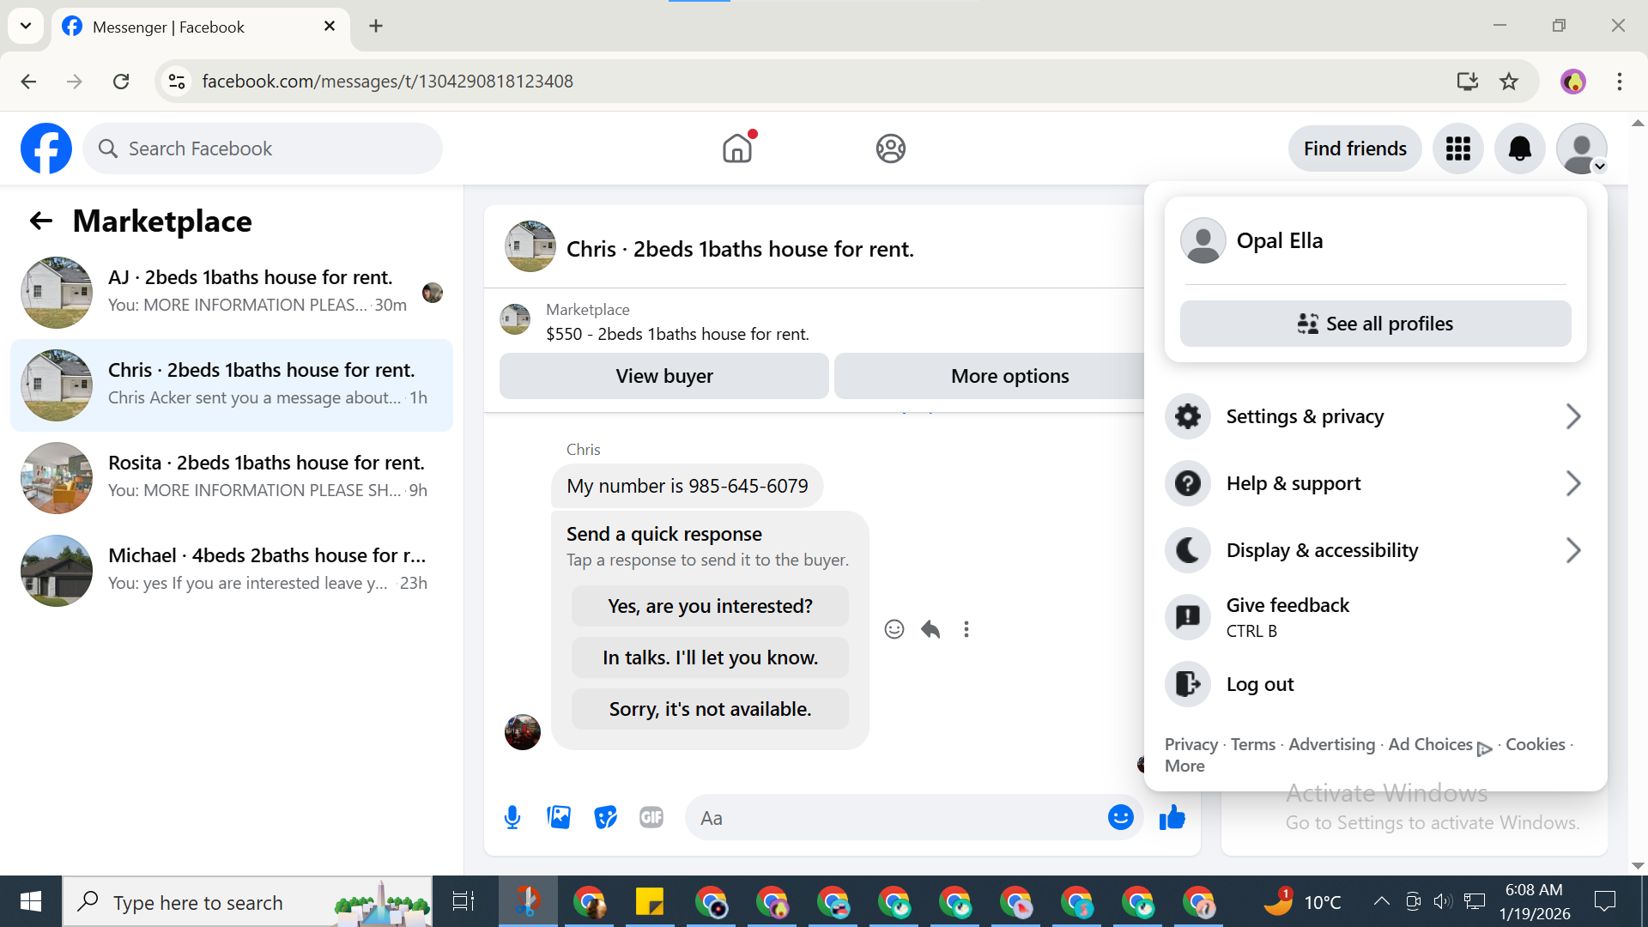Expand Help & support submenu
The height and width of the screenshot is (927, 1648).
pyautogui.click(x=1376, y=483)
